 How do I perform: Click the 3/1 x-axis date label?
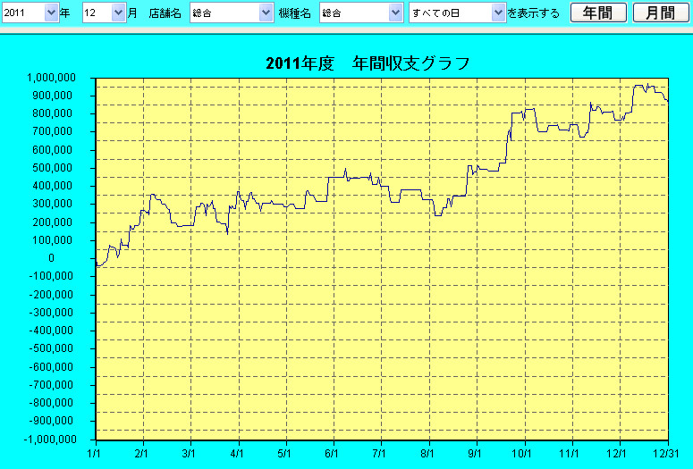click(x=189, y=454)
